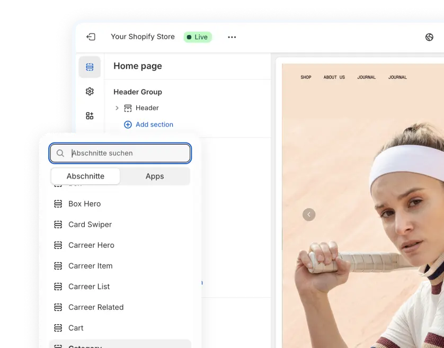Open the three-dots more actions menu

(x=232, y=37)
